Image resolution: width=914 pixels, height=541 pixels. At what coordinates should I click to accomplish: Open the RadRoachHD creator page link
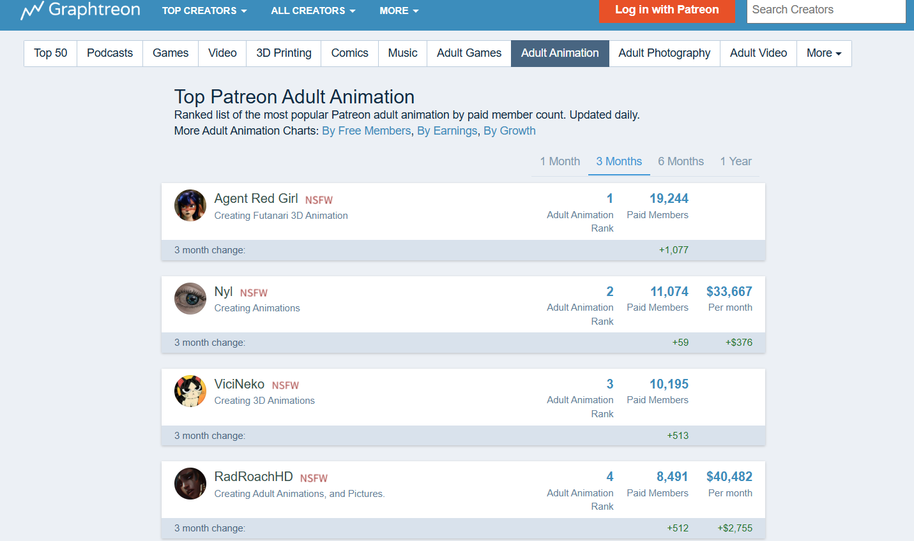coord(254,477)
